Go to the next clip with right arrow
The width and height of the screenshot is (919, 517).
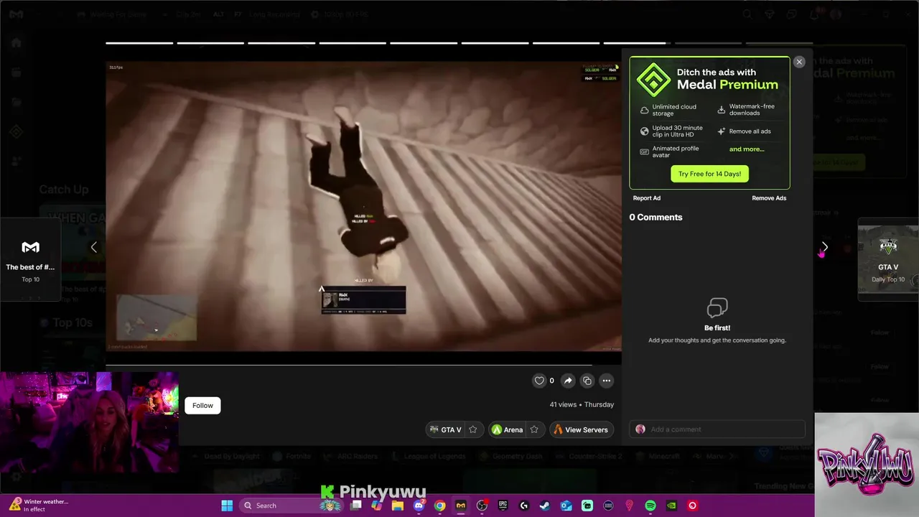point(825,247)
